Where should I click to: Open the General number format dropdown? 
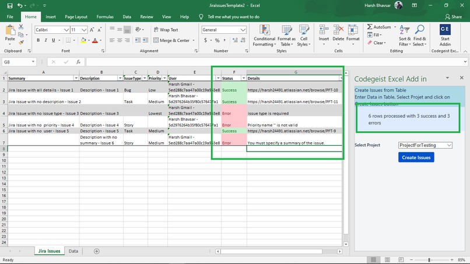click(243, 30)
